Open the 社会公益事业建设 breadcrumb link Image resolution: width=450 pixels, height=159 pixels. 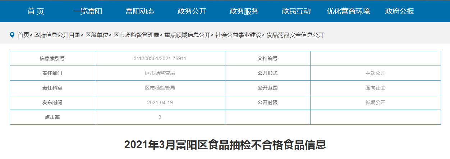pos(238,35)
